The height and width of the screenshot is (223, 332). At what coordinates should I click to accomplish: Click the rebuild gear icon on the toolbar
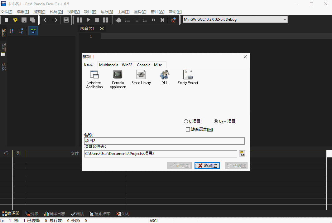pyautogui.click(x=118, y=20)
